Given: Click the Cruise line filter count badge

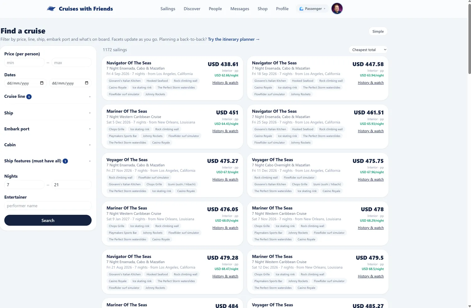Looking at the screenshot, I should pos(29,97).
